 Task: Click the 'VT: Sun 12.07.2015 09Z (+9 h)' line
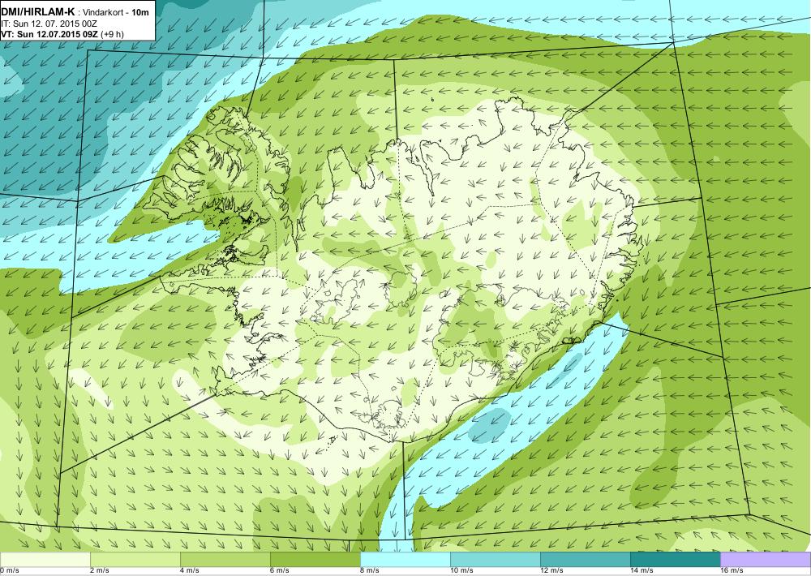point(62,34)
